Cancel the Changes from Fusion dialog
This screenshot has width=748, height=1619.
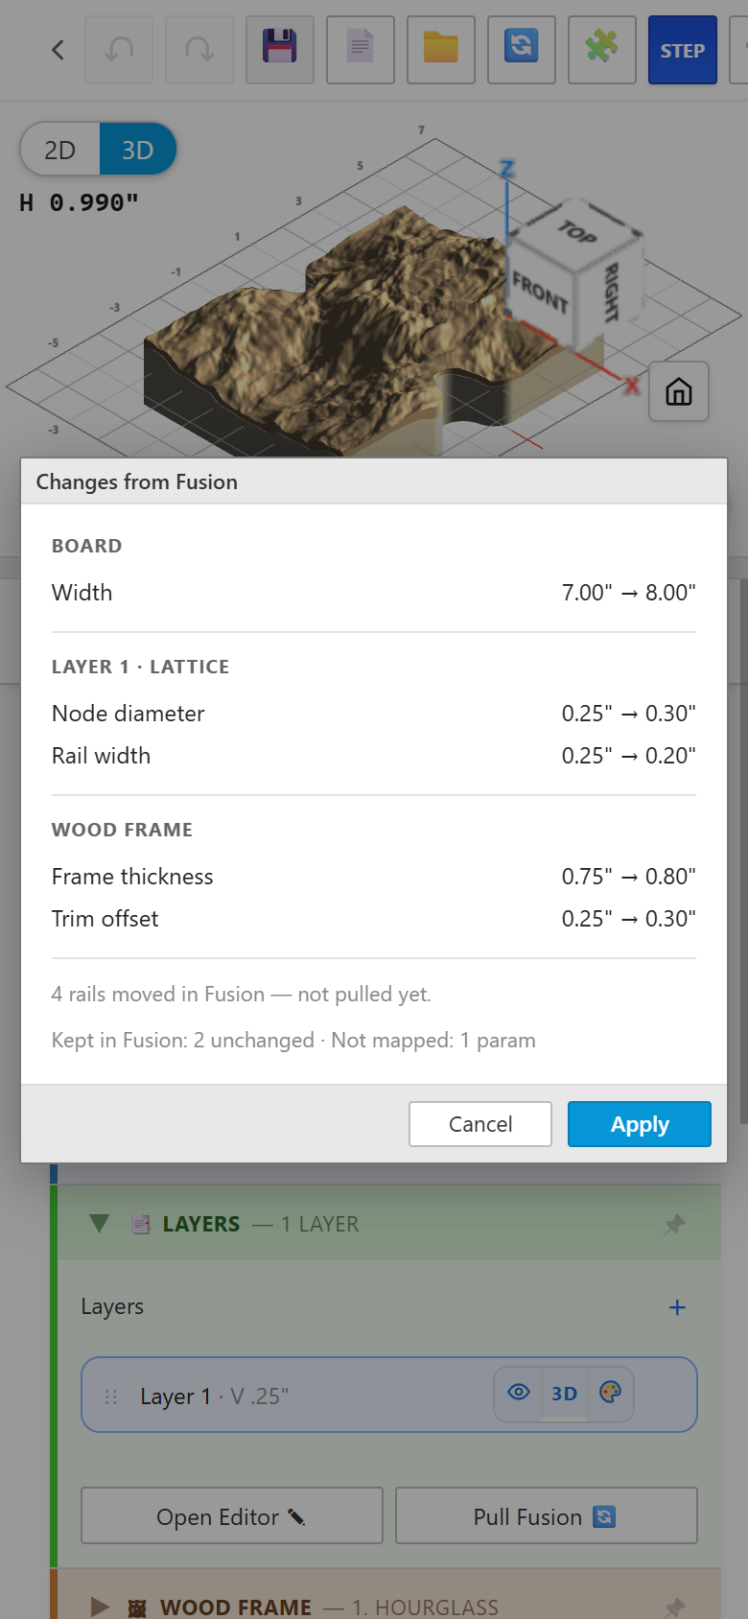coord(480,1124)
